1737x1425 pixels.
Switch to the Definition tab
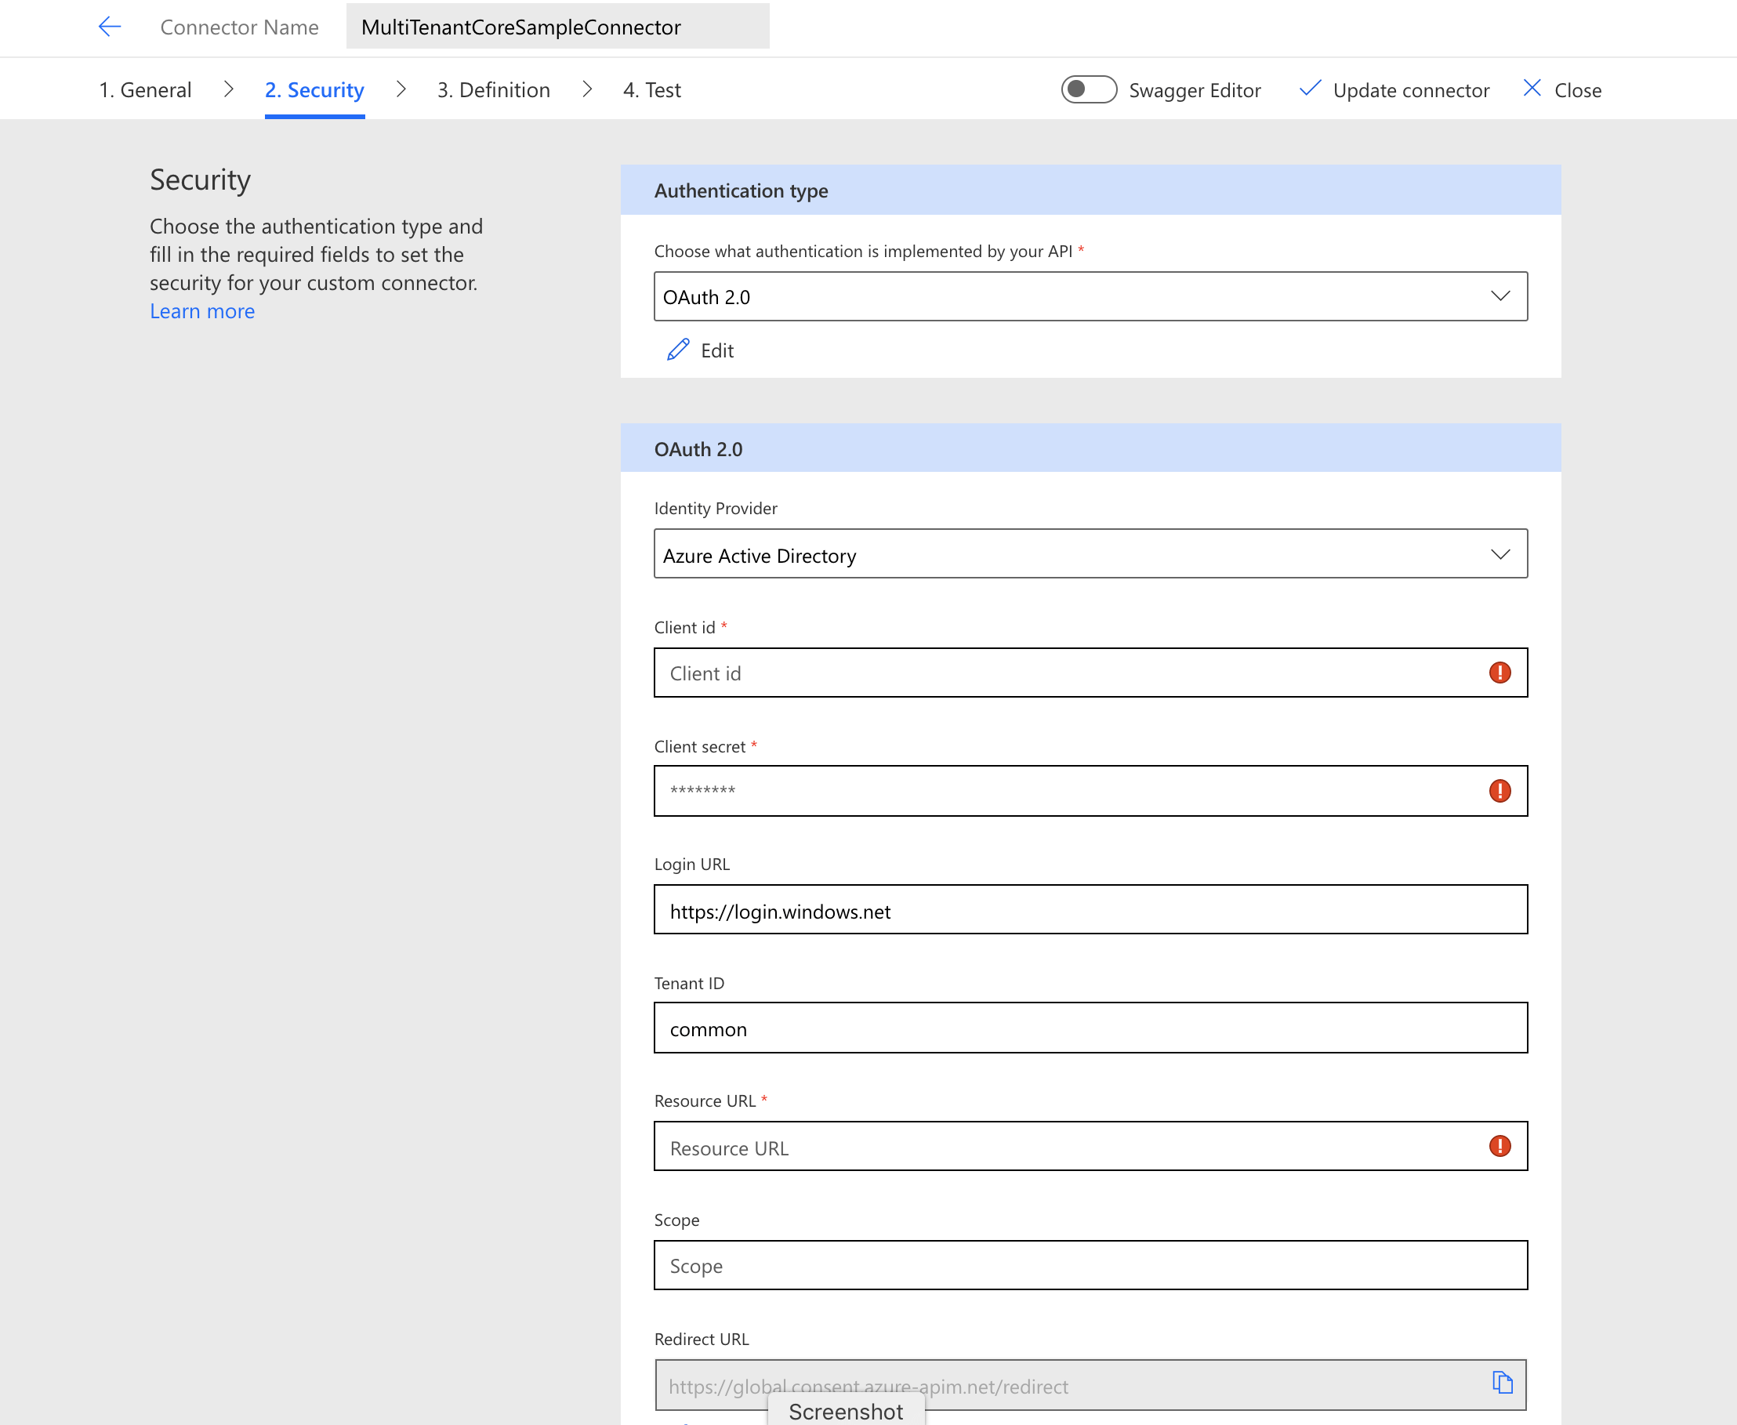[x=492, y=89]
